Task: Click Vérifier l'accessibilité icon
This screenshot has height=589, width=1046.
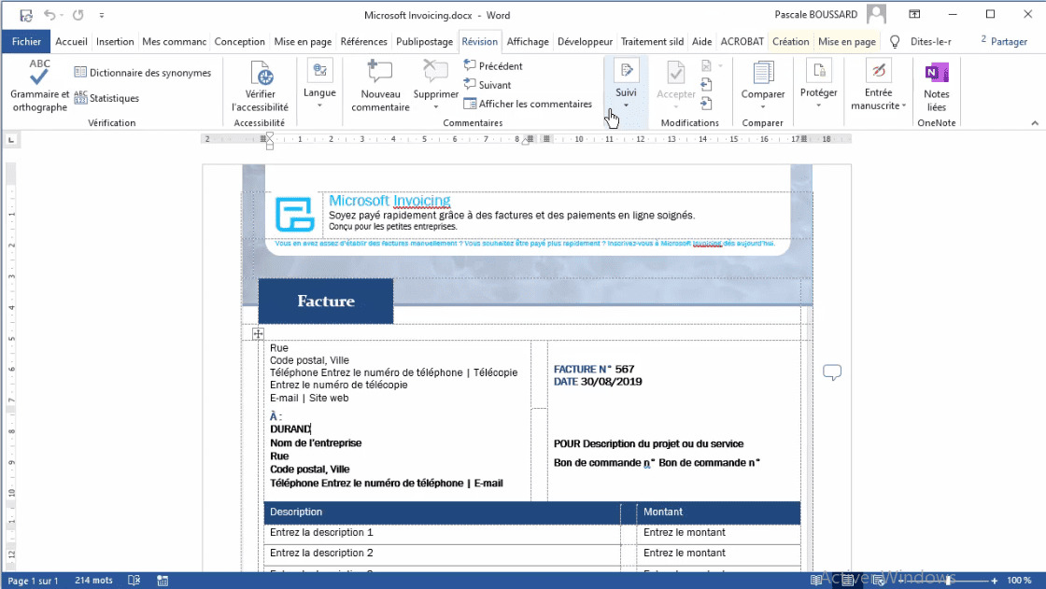Action: (261, 74)
